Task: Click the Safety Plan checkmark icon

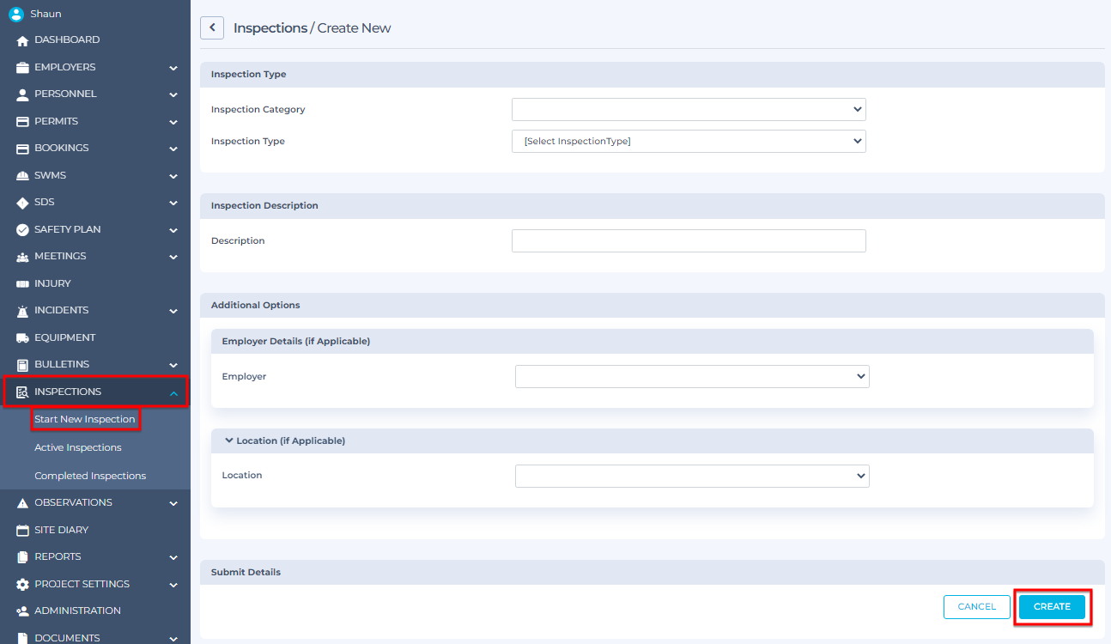Action: click(23, 229)
